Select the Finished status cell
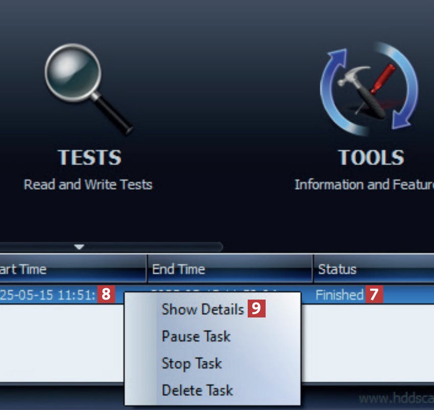Image resolution: width=434 pixels, height=410 pixels. point(339,294)
